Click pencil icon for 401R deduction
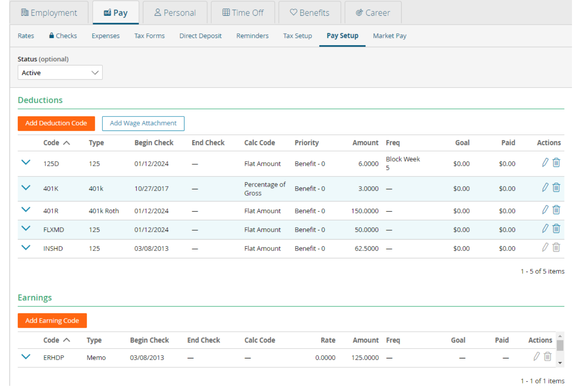The width and height of the screenshot is (581, 387). pyautogui.click(x=545, y=210)
